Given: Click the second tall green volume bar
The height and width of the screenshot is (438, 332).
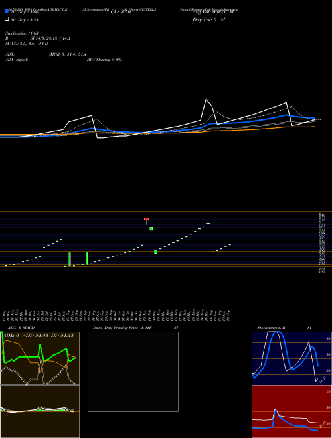Looking at the screenshot, I should click(86, 258).
